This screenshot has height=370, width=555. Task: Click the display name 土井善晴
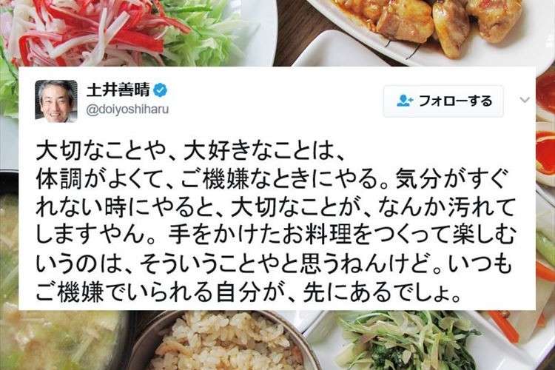[x=118, y=90]
